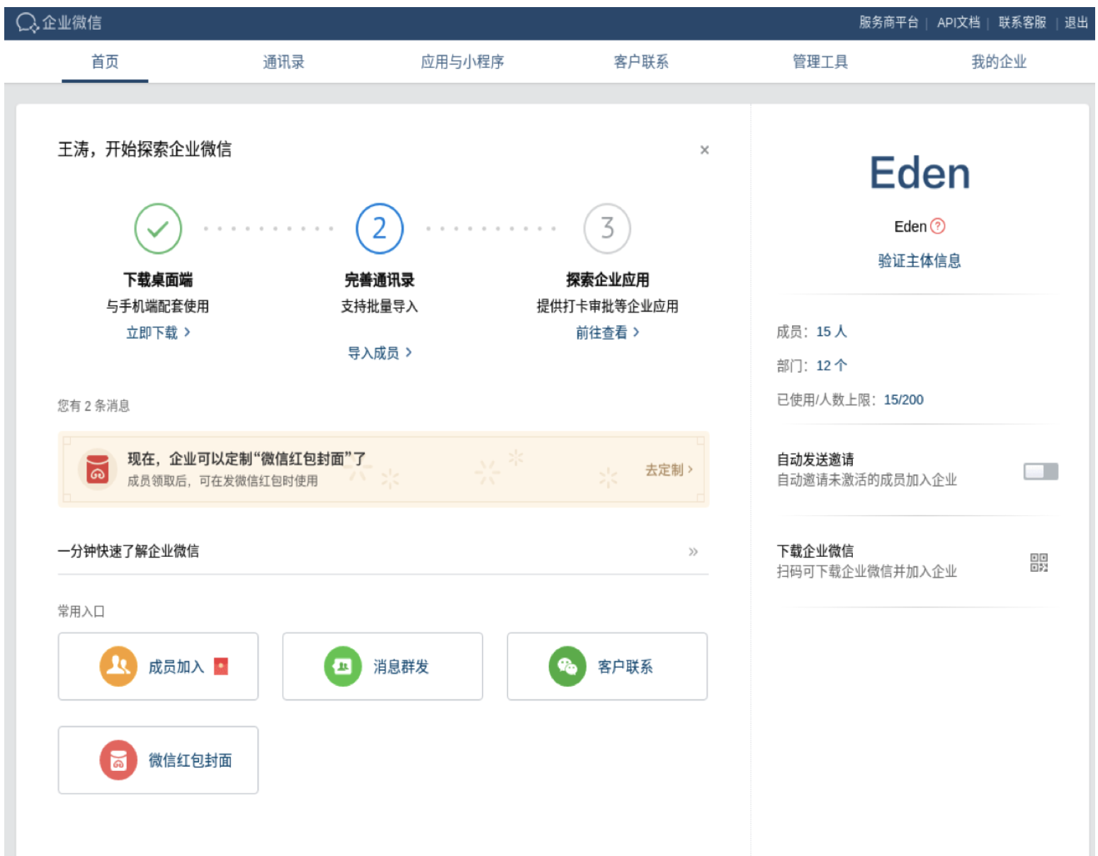Image resolution: width=1098 pixels, height=856 pixels.
Task: Click the red envelope icon in banner
Action: [97, 469]
